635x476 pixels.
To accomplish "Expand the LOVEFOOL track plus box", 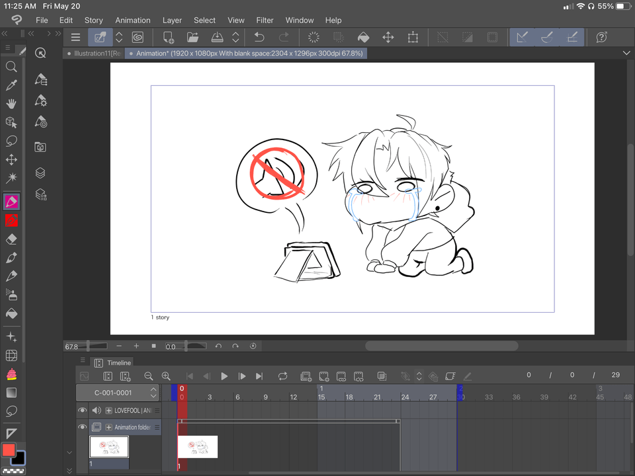I will [108, 411].
